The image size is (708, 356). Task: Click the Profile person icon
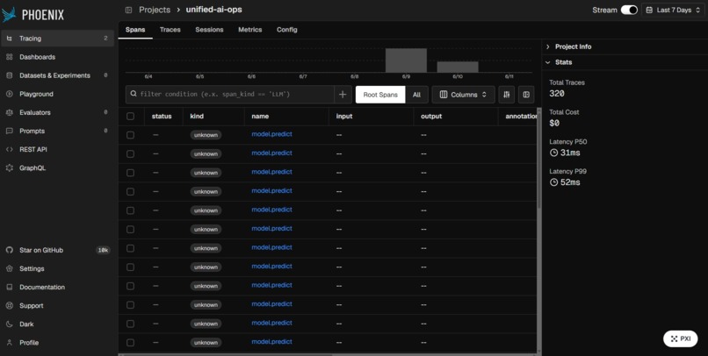(10, 343)
